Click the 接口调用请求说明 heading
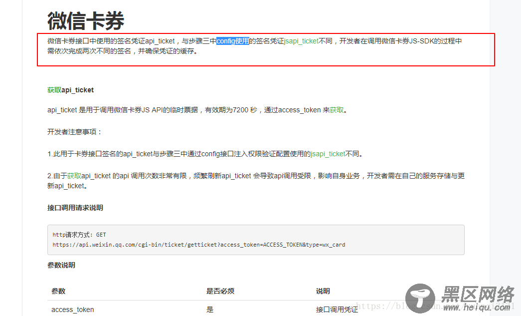The height and width of the screenshot is (316, 521). 75,208
